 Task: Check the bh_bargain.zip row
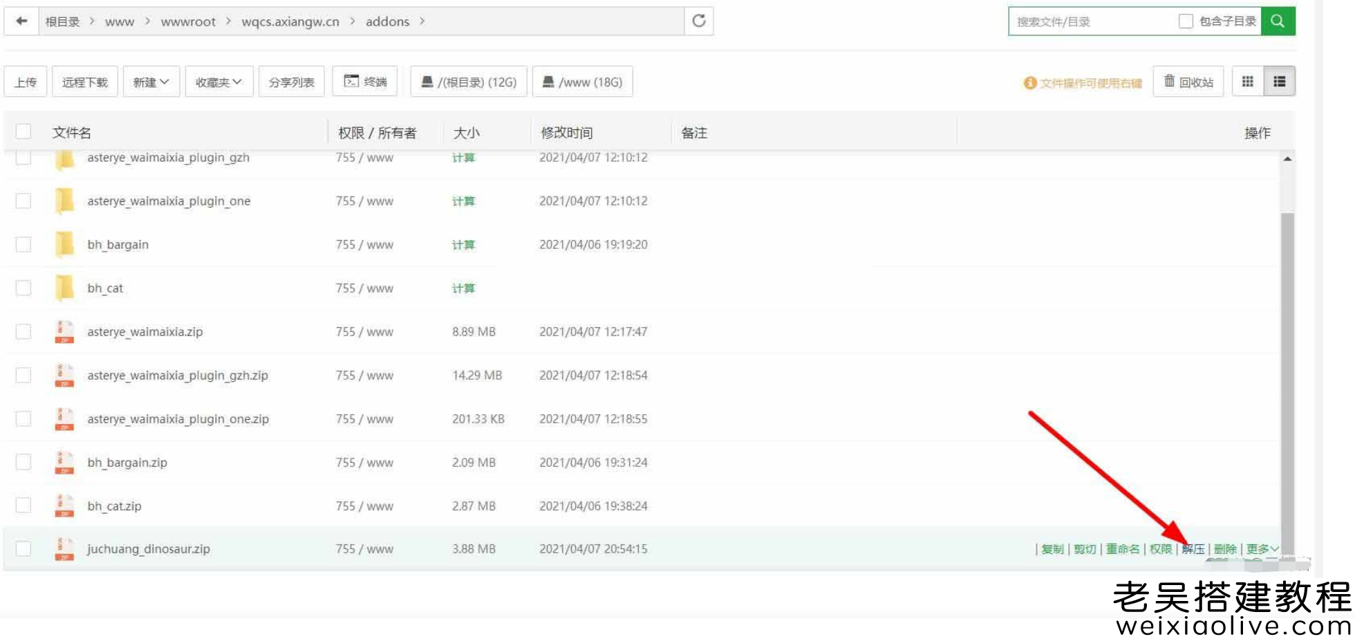coord(24,463)
